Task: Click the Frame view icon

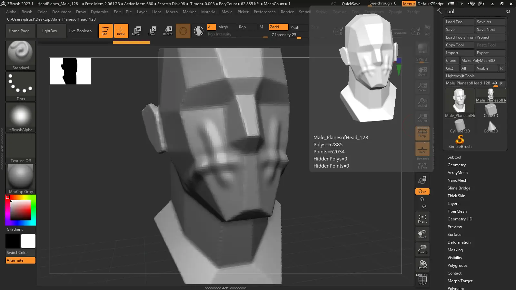Action: click(422, 218)
